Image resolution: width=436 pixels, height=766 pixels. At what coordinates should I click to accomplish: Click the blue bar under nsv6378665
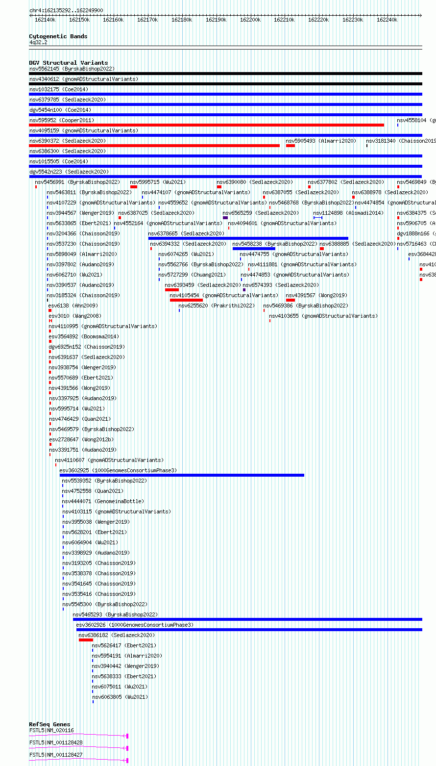(248, 238)
